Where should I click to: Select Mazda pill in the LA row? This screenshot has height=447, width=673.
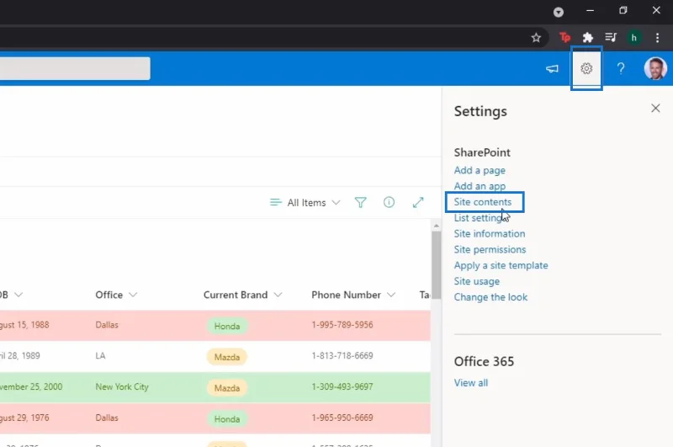(x=227, y=357)
